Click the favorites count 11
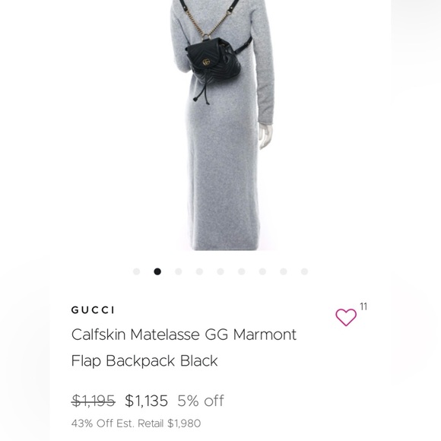 363,306
